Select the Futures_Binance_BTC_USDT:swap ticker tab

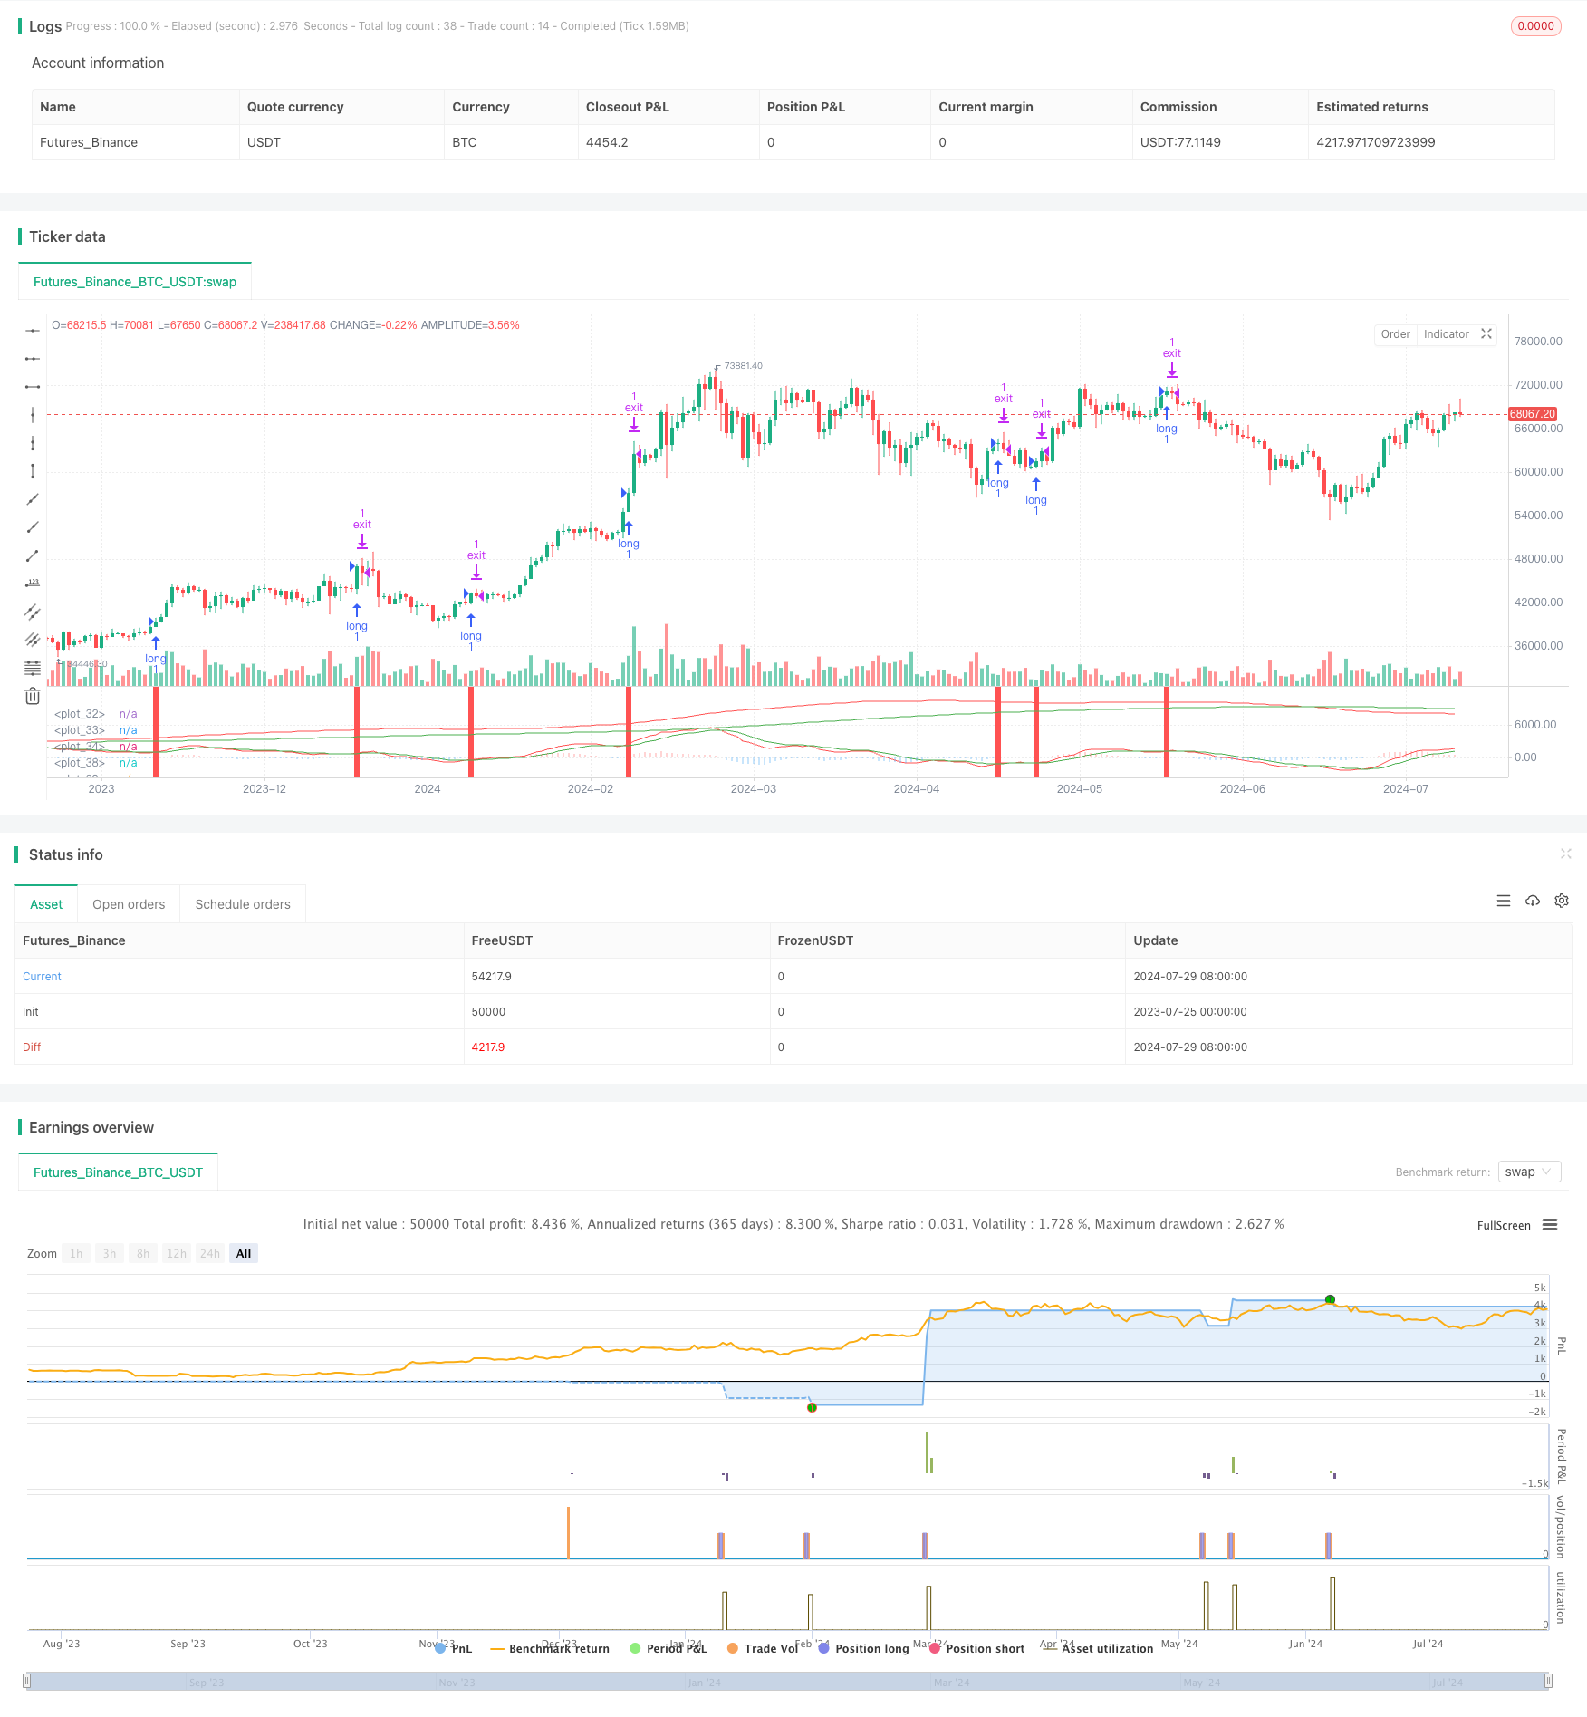pos(135,282)
